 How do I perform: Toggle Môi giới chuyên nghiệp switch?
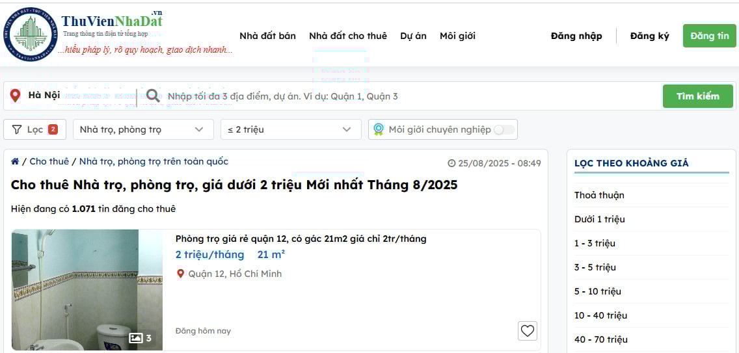pos(504,129)
